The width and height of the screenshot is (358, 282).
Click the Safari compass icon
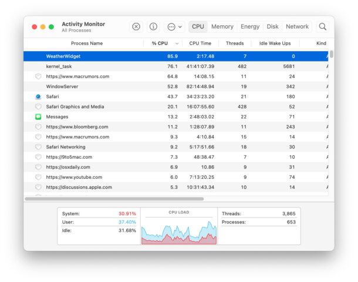[38, 97]
